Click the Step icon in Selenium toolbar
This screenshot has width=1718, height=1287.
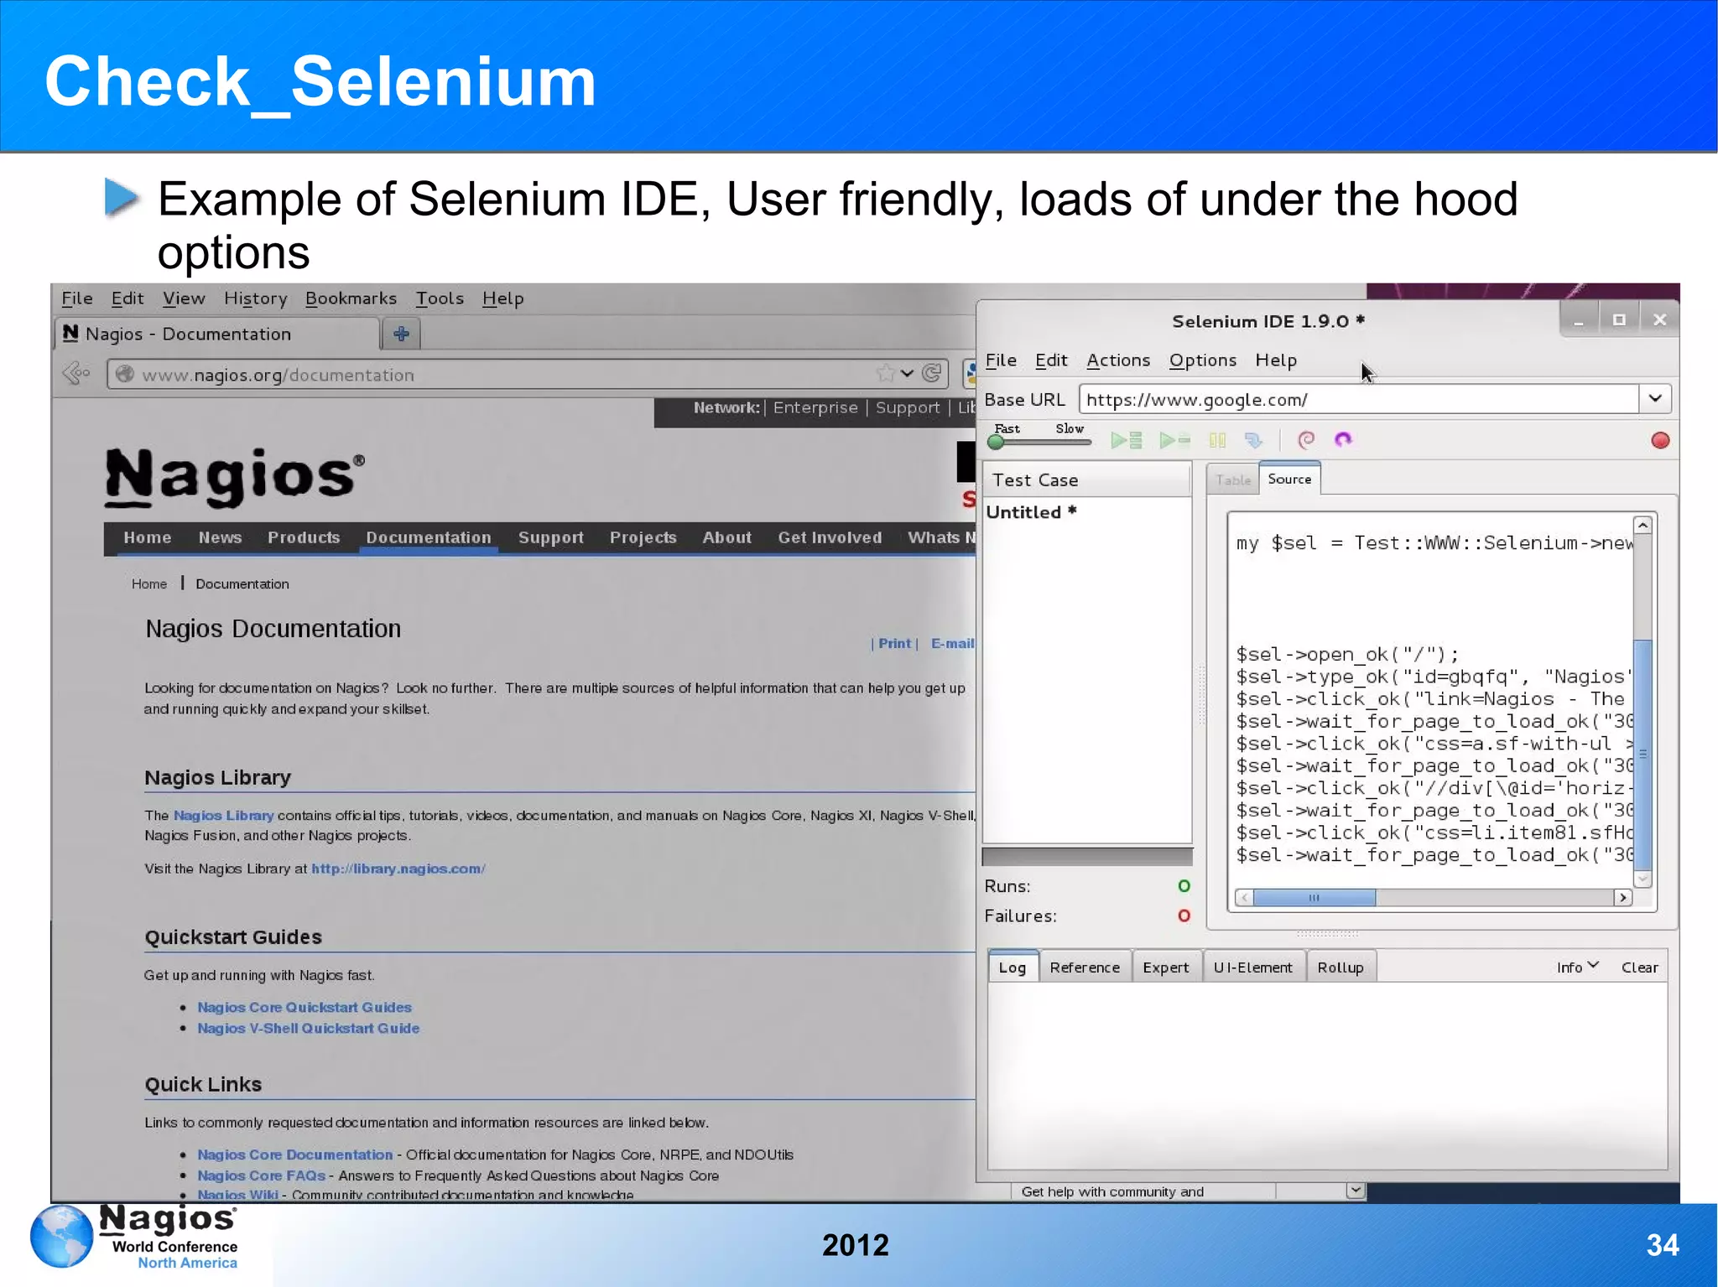click(1253, 440)
